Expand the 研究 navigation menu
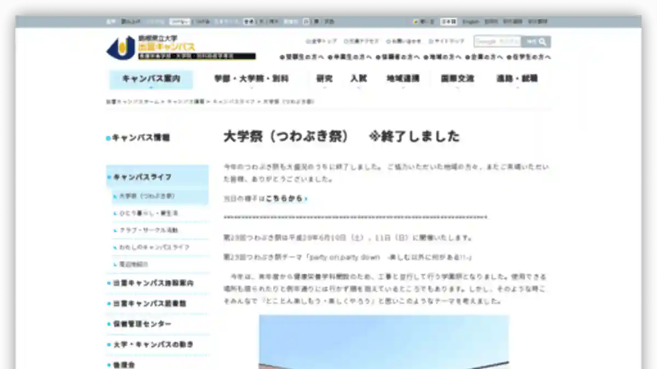This screenshot has height=369, width=657. (324, 79)
